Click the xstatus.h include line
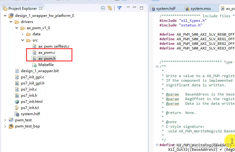The height and width of the screenshot is (152, 235). [181, 25]
